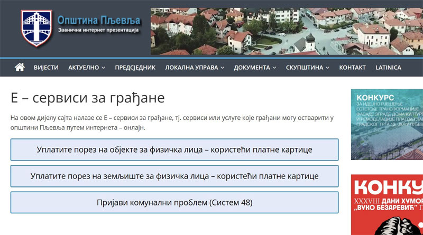Screen dimensions: 423x235
Task: Open the СКУПШТИНА dropdown menu
Action: point(308,68)
